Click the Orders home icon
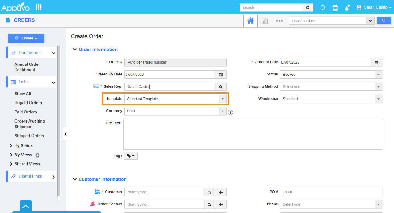Image resolution: width=394 pixels, height=213 pixels. tap(250, 21)
